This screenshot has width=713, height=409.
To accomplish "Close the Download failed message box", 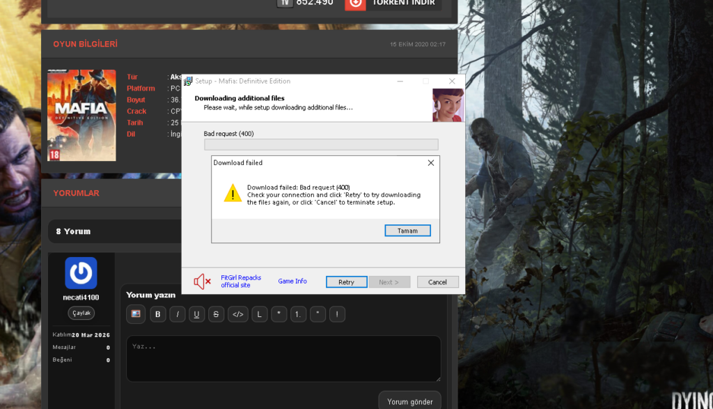I will click(x=430, y=163).
